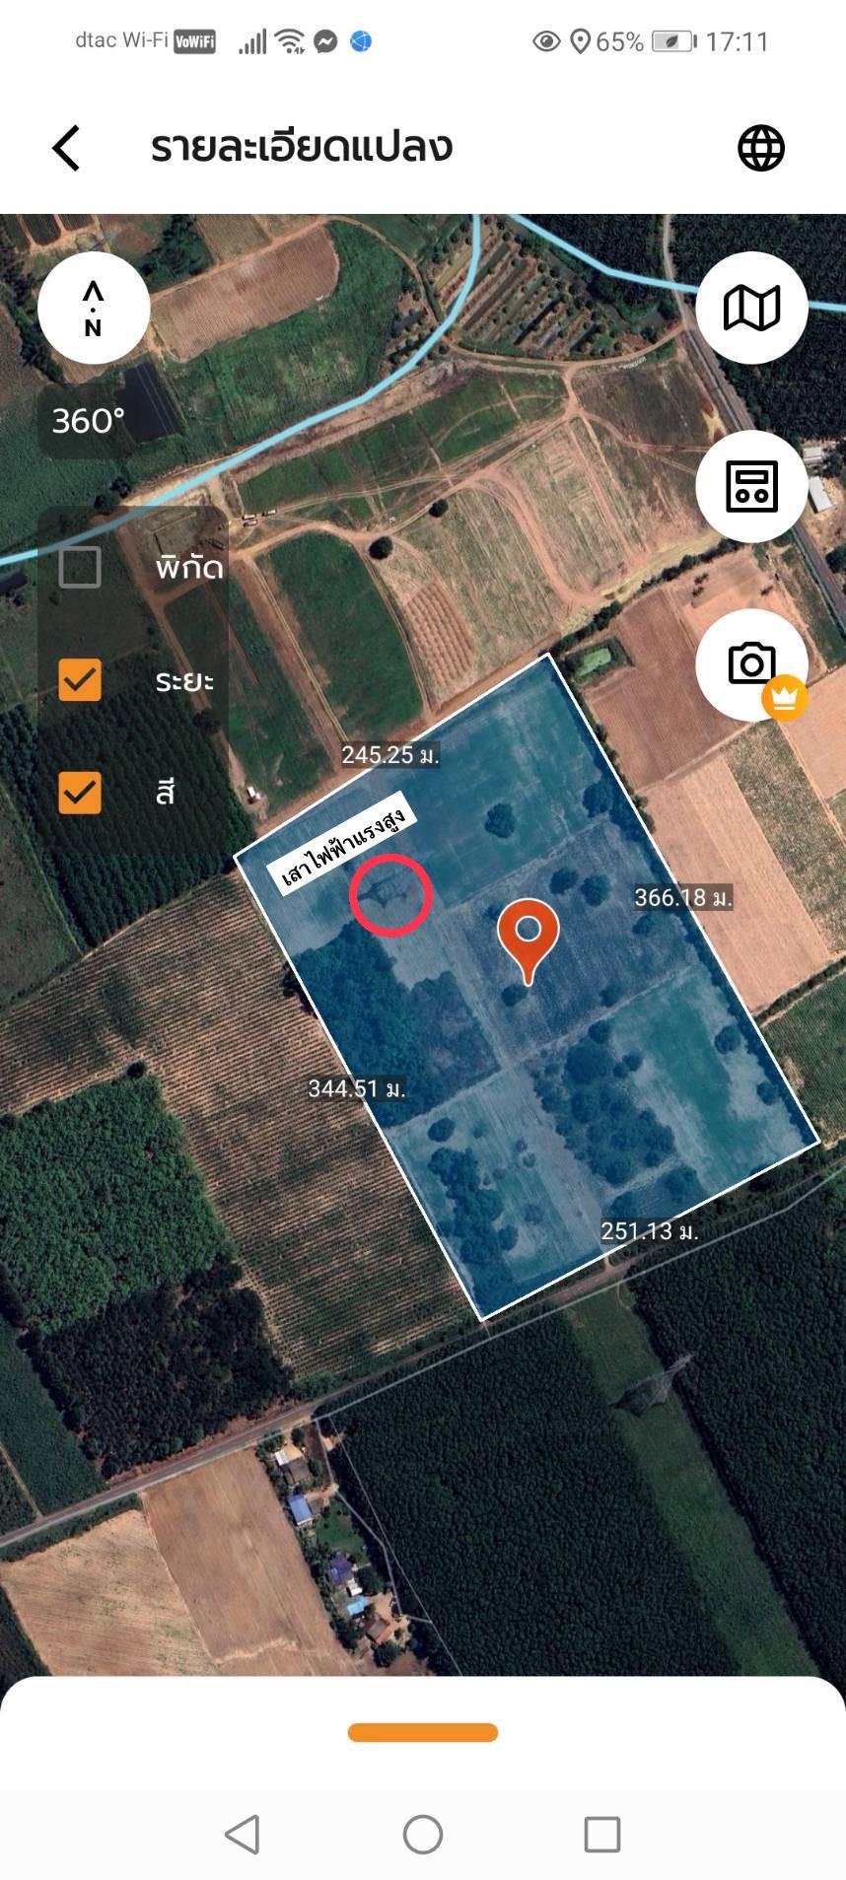Screen dimensions: 846x1880
Task: Tap the 360° rotation label
Action: pos(89,421)
